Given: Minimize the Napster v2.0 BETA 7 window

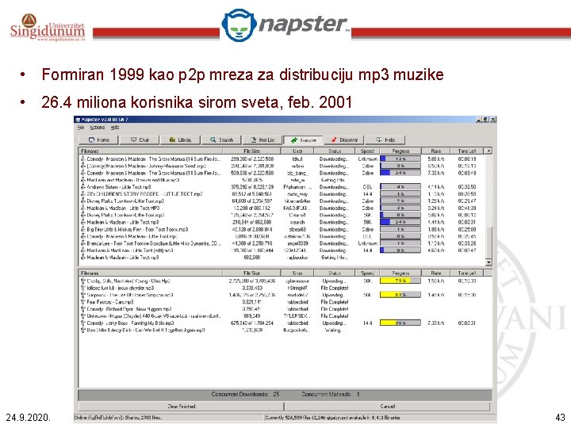Looking at the screenshot, I should pyautogui.click(x=479, y=120).
